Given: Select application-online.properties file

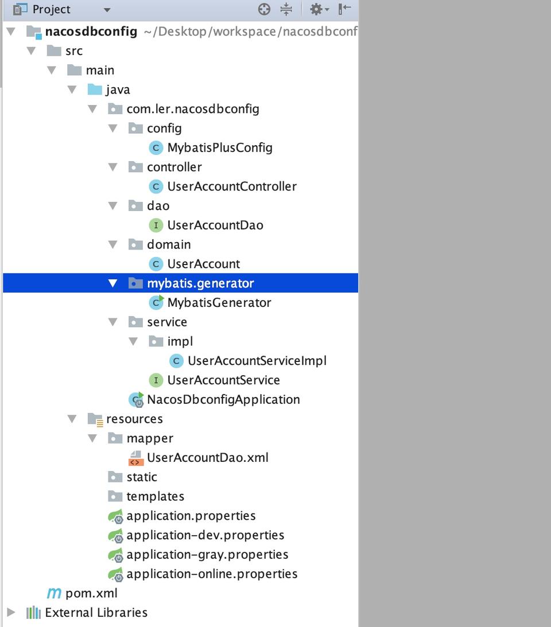Looking at the screenshot, I should [x=212, y=574].
